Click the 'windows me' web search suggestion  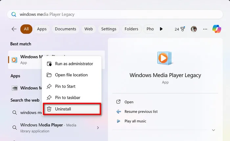27,113
